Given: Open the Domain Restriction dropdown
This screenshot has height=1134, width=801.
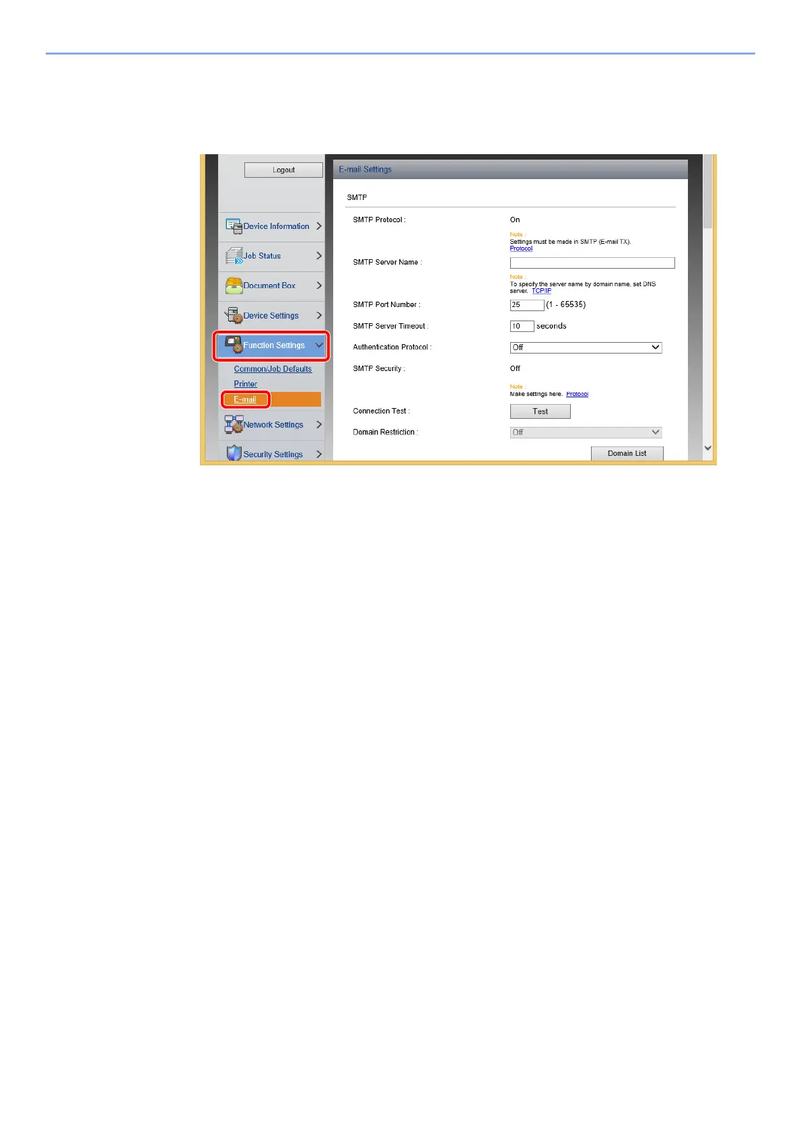Looking at the screenshot, I should click(x=586, y=432).
